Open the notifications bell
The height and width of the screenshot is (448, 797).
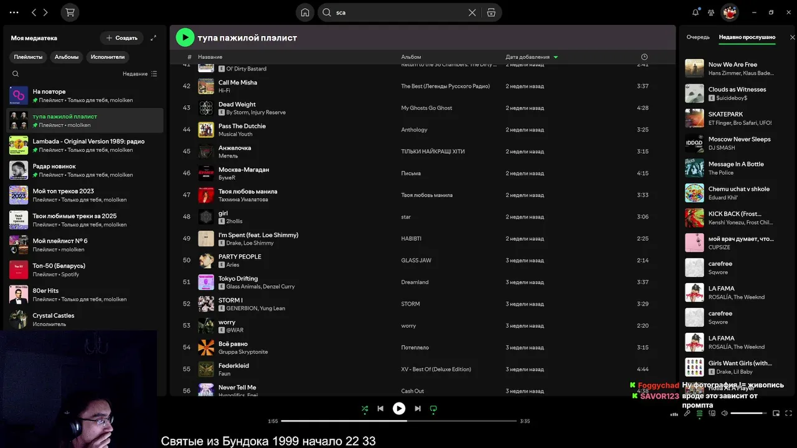click(696, 12)
